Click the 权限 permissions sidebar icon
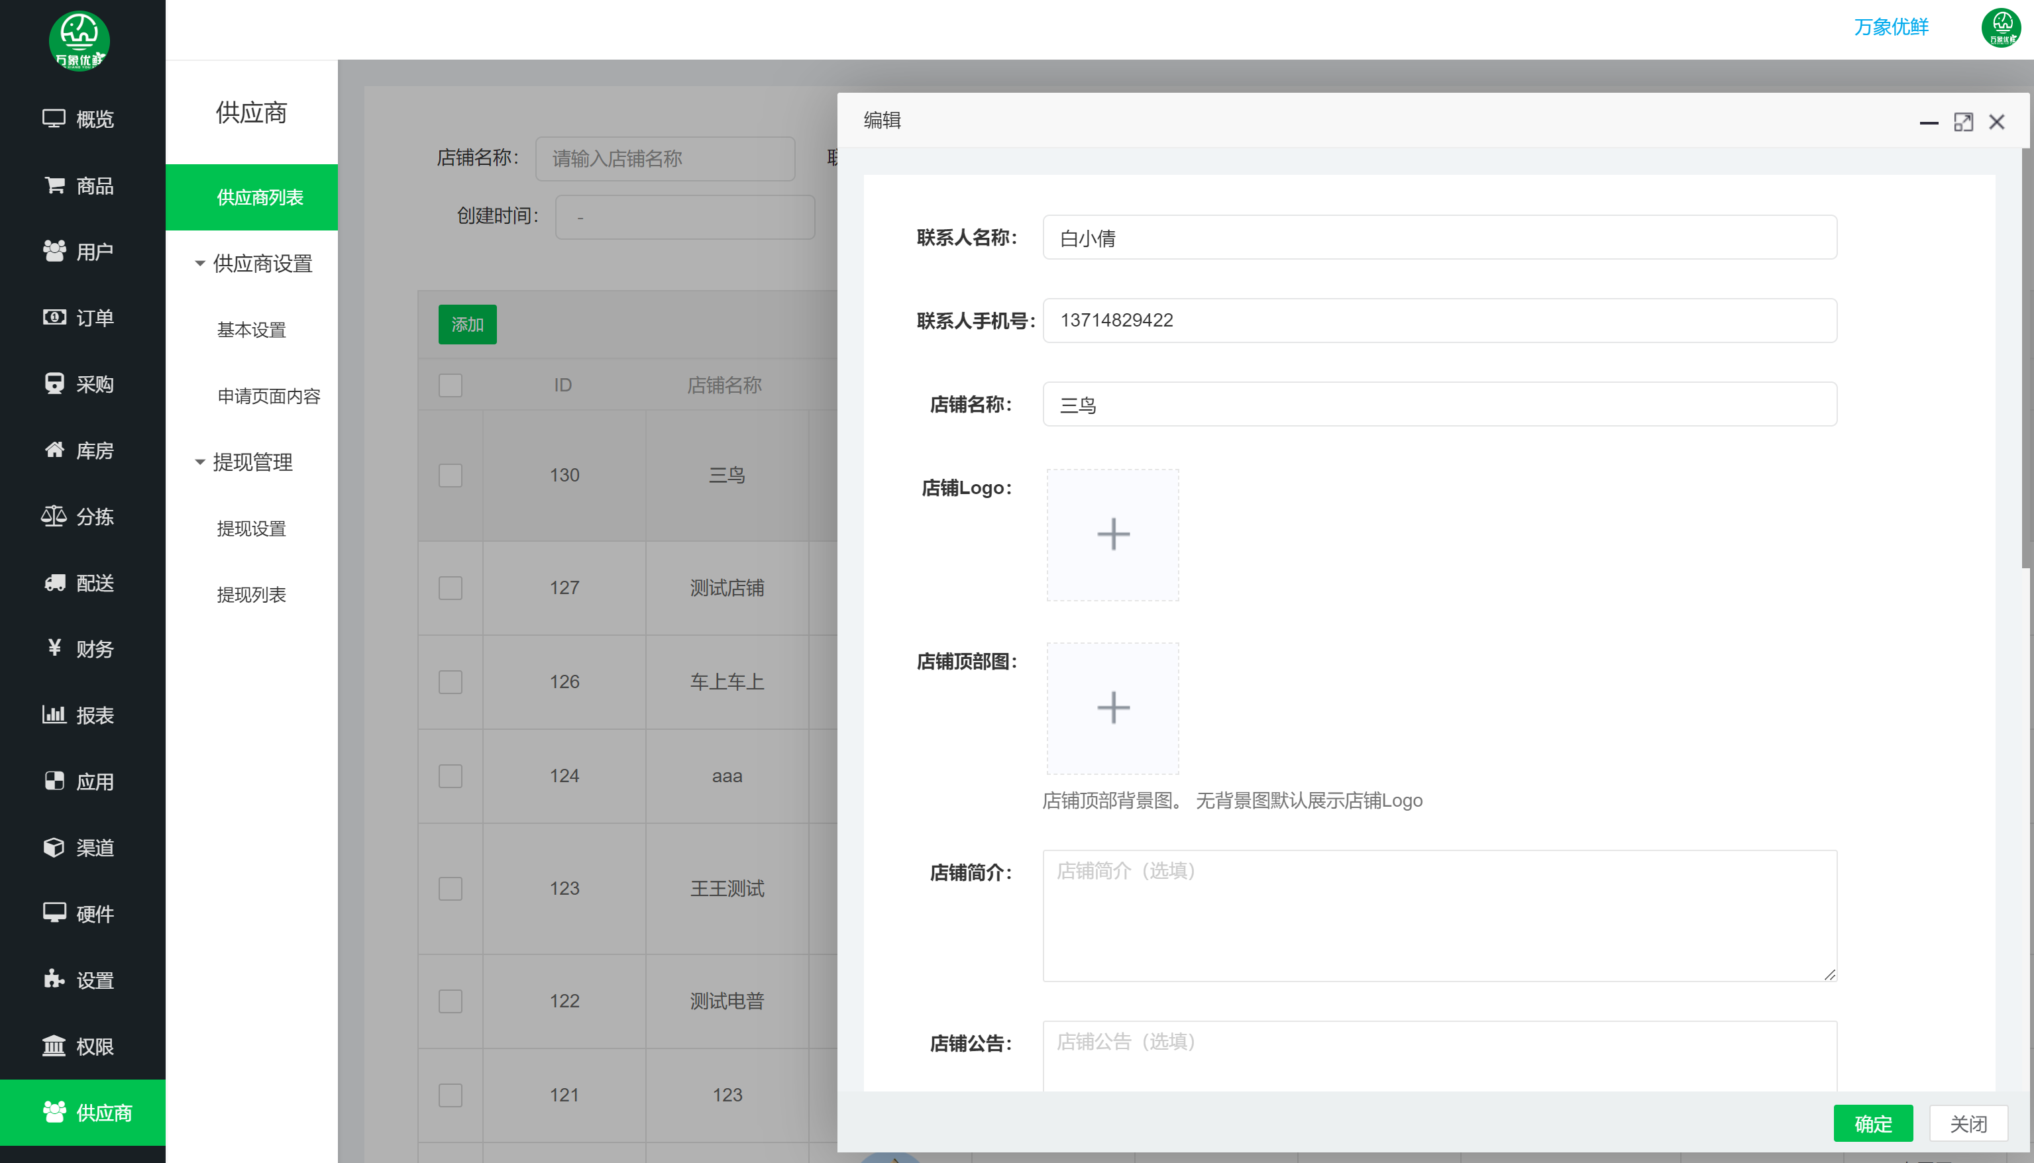This screenshot has width=2034, height=1163. click(80, 1046)
